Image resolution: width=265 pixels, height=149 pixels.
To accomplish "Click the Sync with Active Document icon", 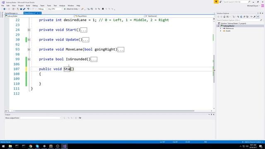I will point(238,17).
